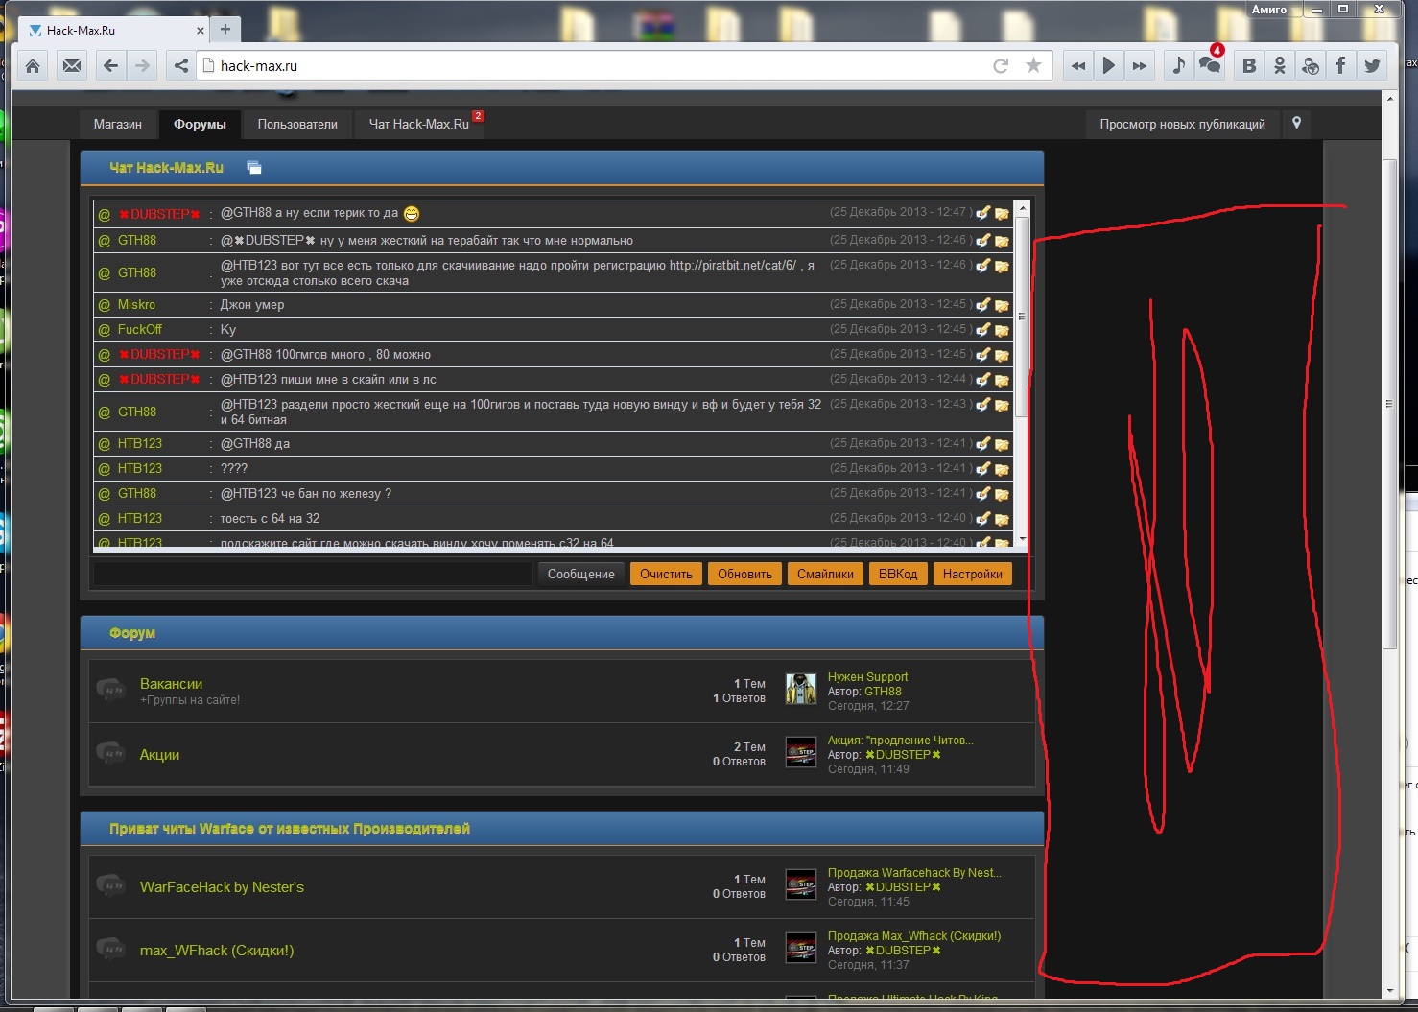
Task: Click the location pin icon in navbar
Action: [1296, 124]
